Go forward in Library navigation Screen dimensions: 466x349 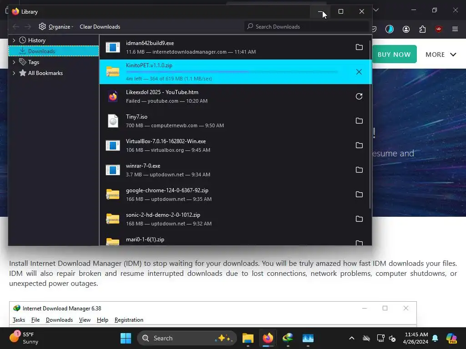28,27
